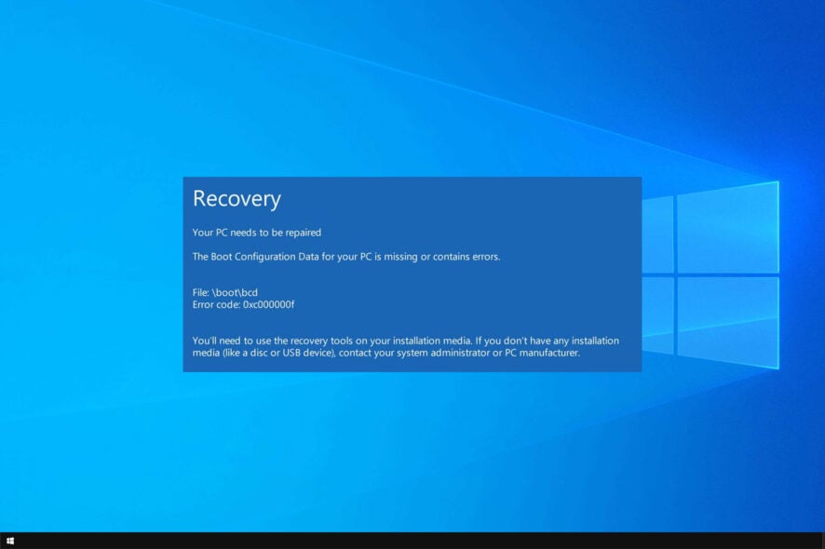Click the 'Recovery' heading
Screen dimensions: 825x549
(x=237, y=199)
